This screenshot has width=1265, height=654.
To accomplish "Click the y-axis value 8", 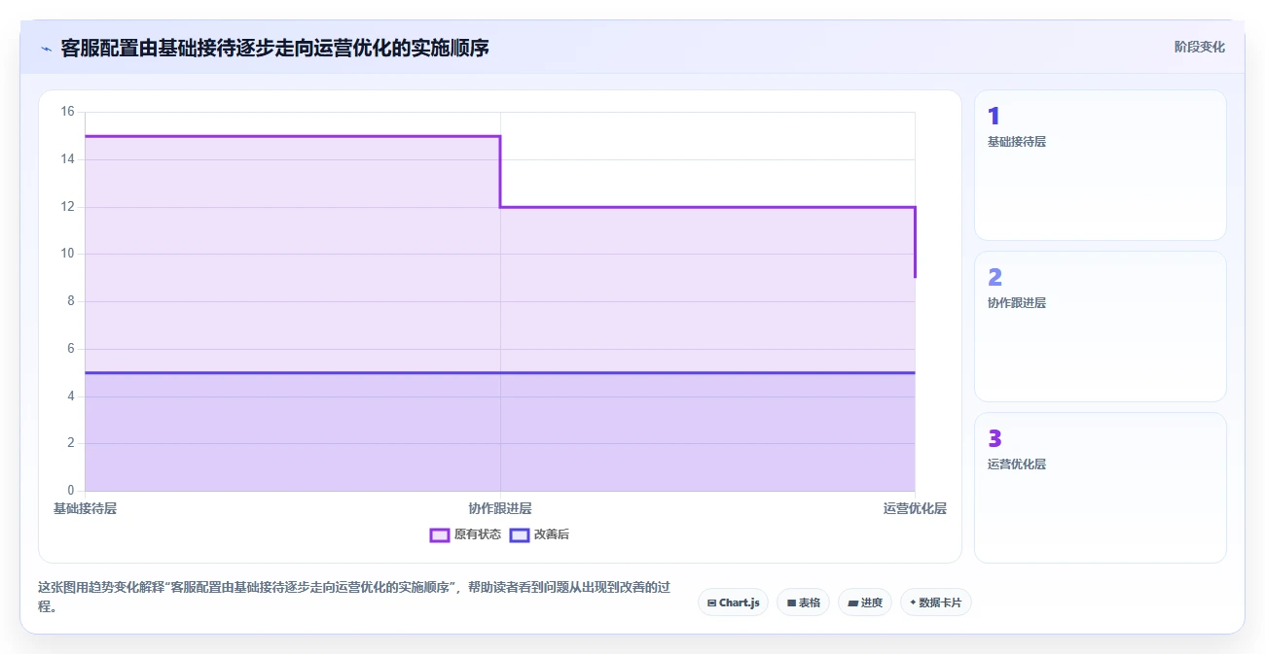I will pos(71,301).
